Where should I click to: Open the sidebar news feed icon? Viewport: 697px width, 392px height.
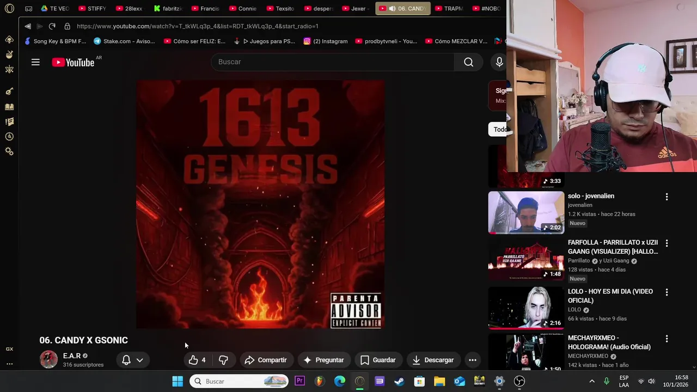[x=9, y=122]
